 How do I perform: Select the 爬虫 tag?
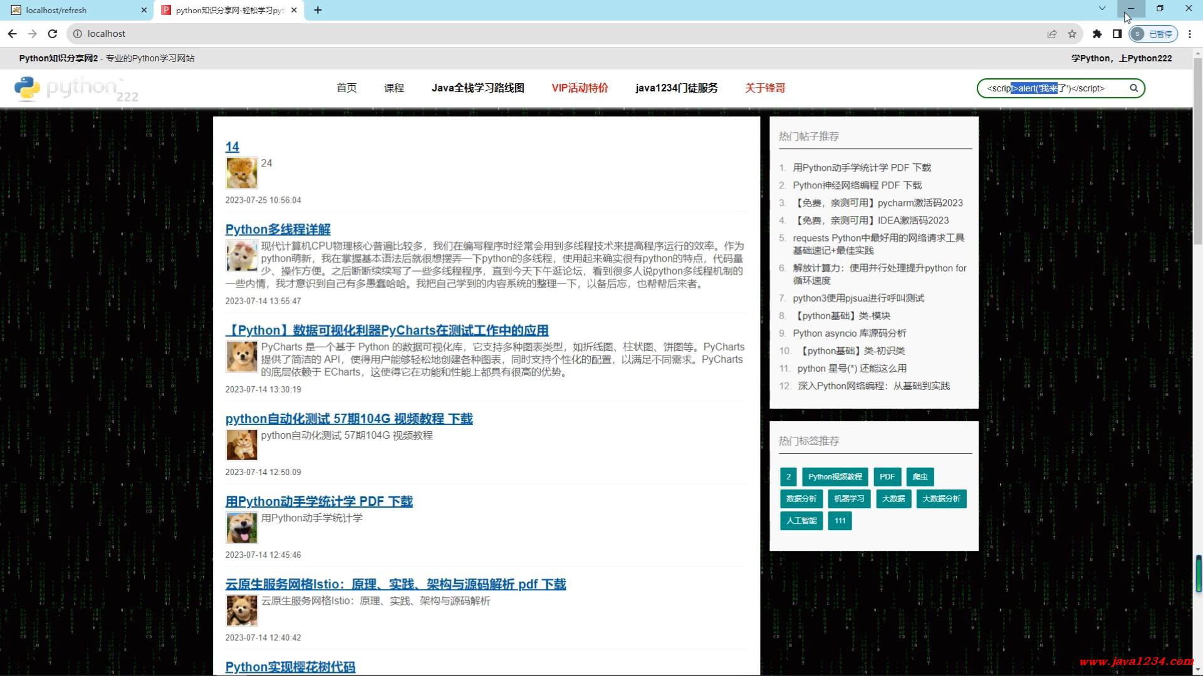pyautogui.click(x=920, y=477)
